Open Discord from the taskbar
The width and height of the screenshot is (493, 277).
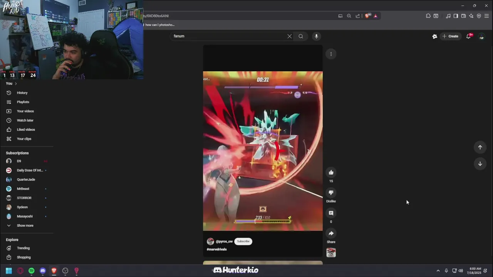click(43, 271)
